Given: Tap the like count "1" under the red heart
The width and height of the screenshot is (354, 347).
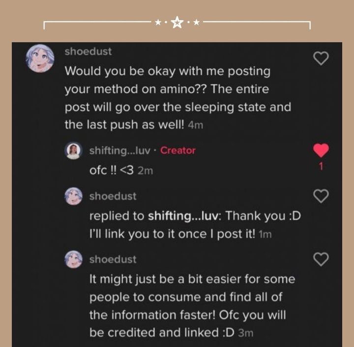Looking at the screenshot, I should (321, 166).
